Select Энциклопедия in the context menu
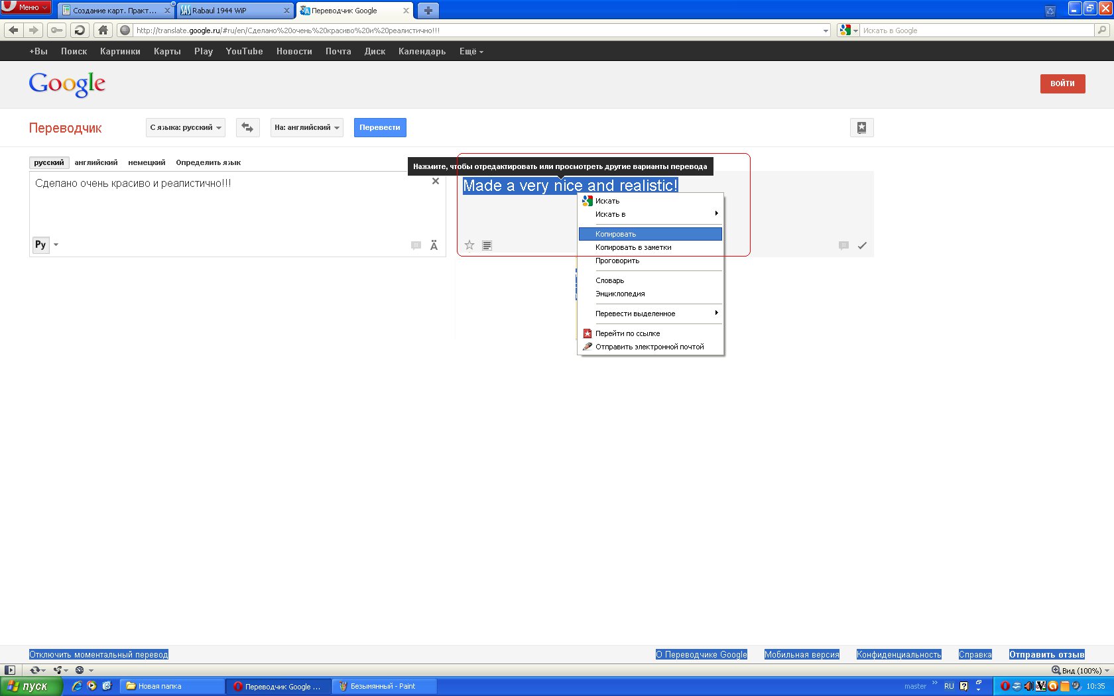1114x696 pixels. 650,294
